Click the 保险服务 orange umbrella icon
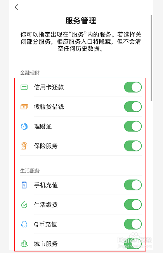163x253 pixels. (x=24, y=146)
